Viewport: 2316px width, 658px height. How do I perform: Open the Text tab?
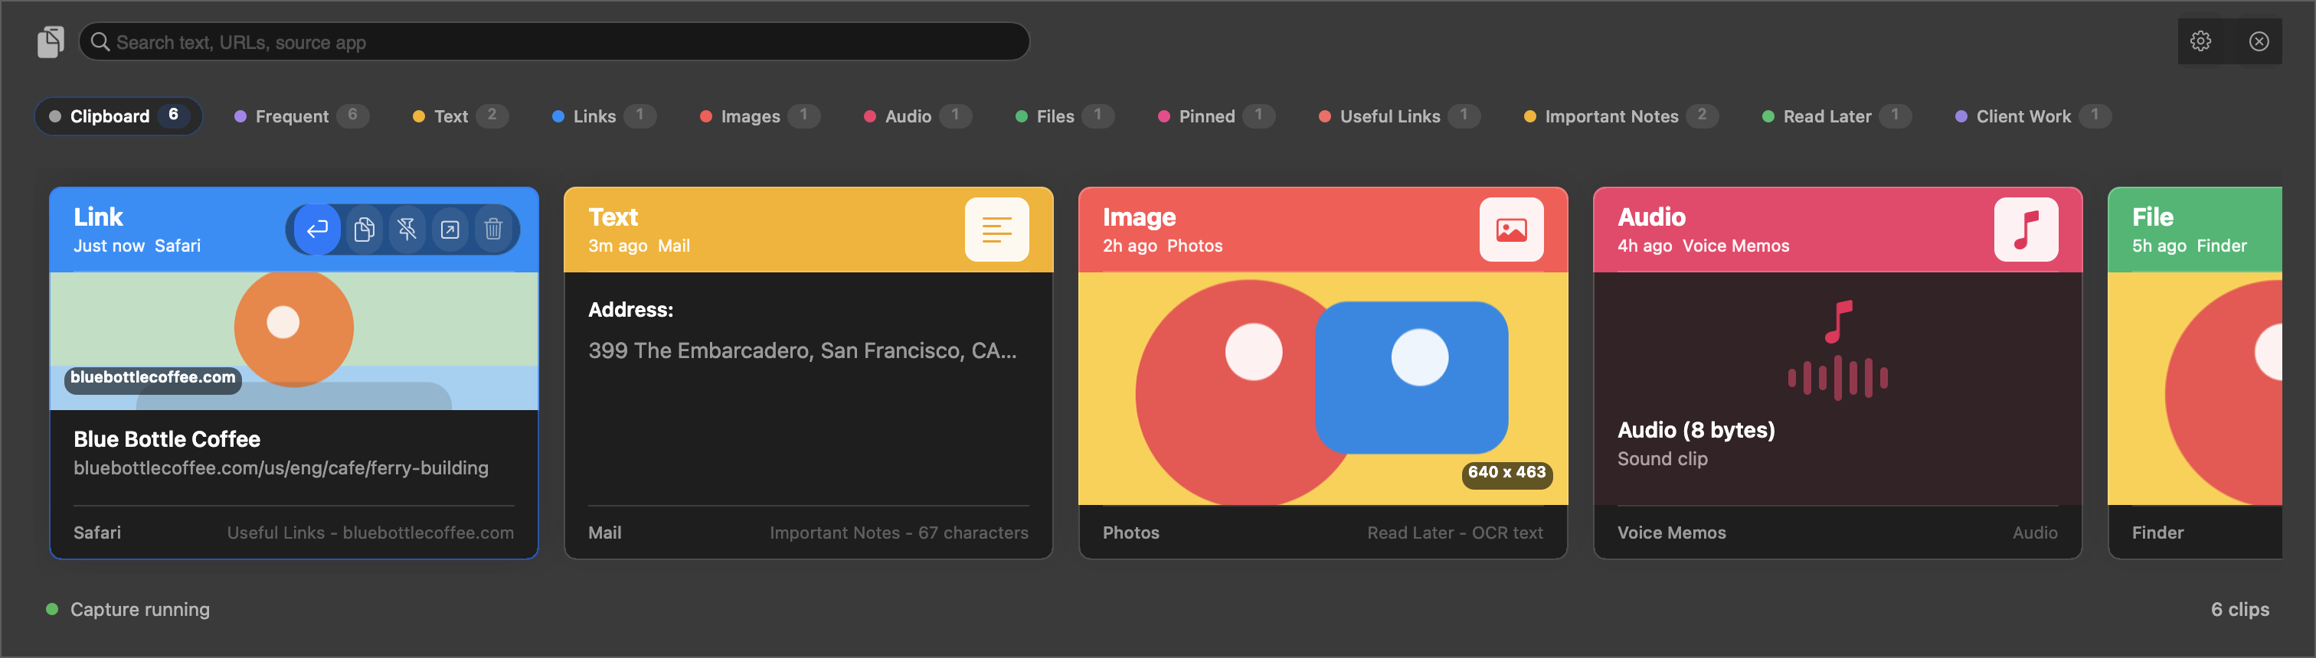pyautogui.click(x=460, y=116)
